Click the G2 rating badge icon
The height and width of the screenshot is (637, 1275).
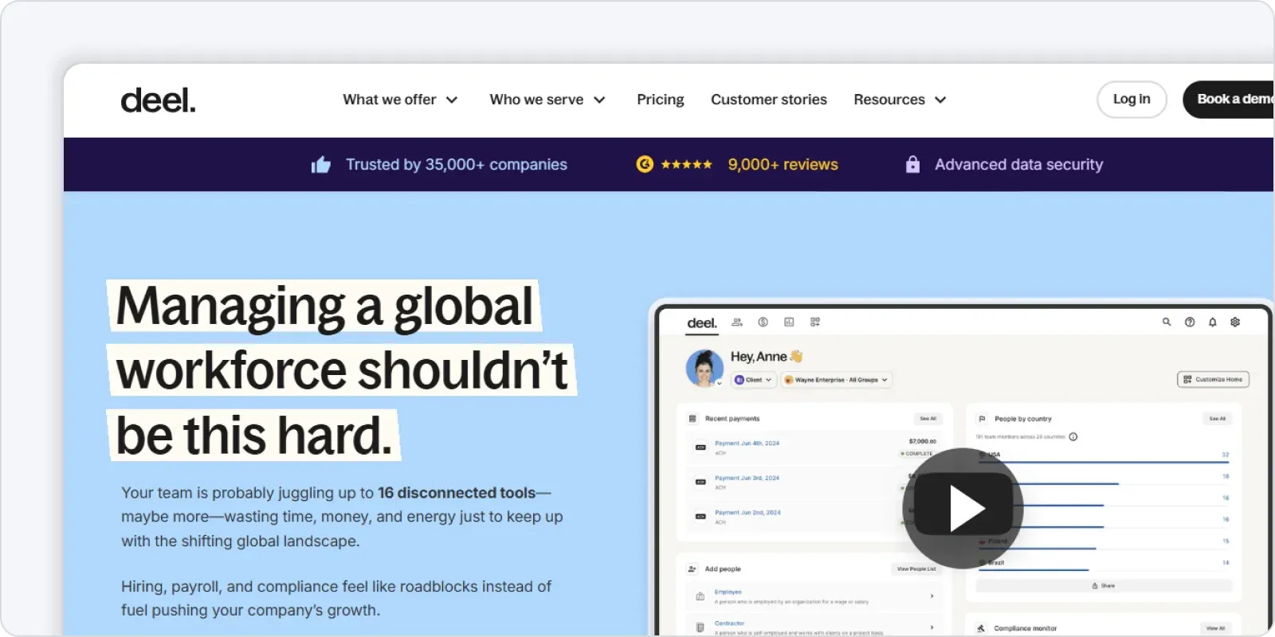click(x=645, y=165)
